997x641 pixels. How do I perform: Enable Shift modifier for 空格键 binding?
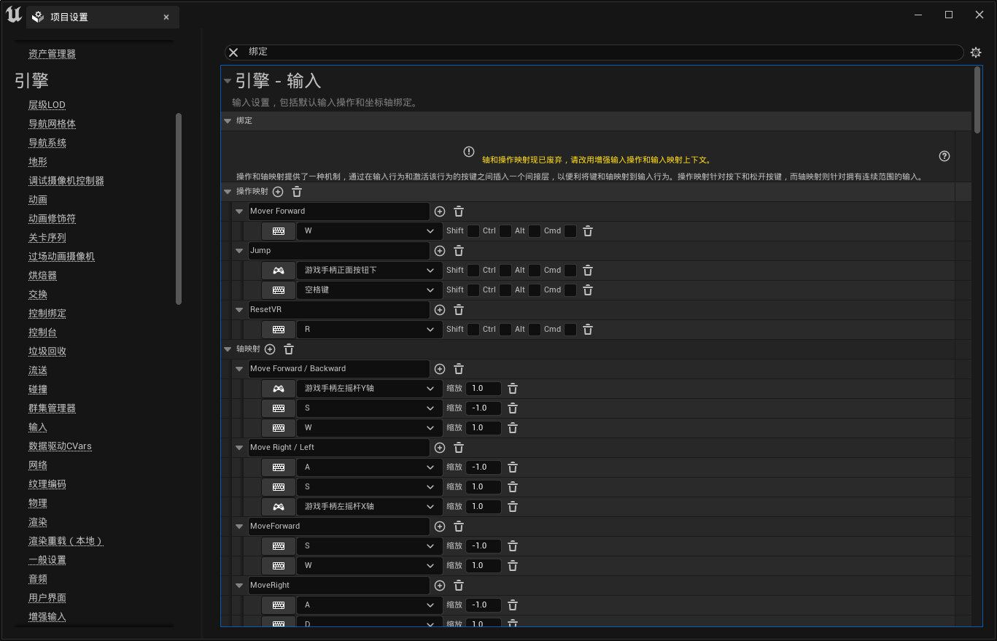click(x=473, y=290)
